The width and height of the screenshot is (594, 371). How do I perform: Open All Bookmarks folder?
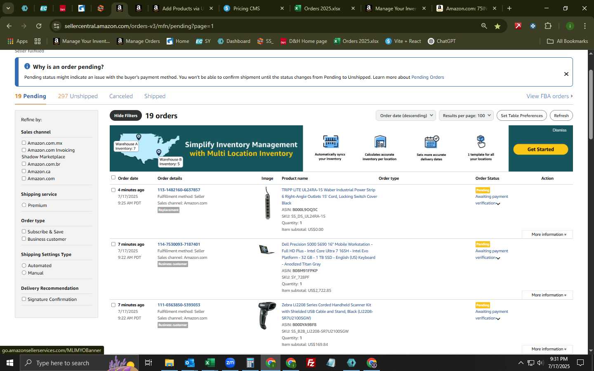[567, 41]
